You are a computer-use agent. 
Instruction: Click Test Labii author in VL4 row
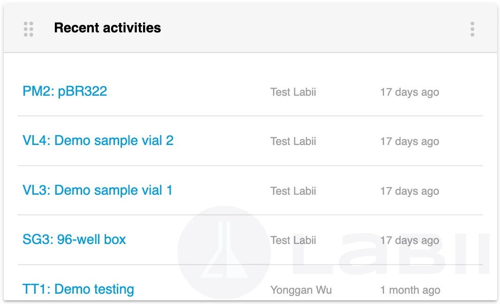(293, 141)
